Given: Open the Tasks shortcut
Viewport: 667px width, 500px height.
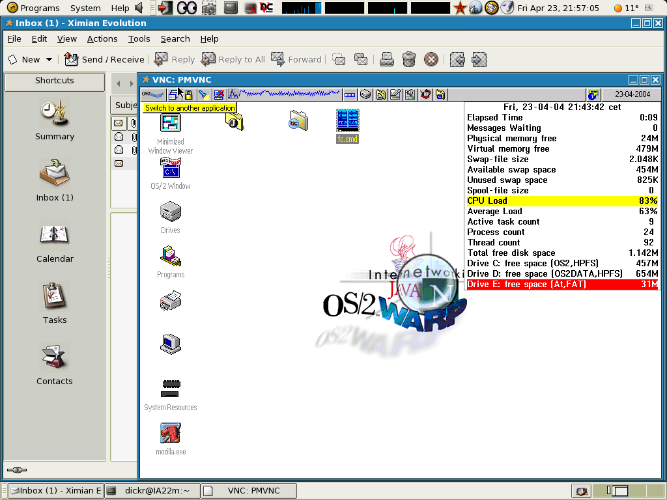Looking at the screenshot, I should [55, 303].
